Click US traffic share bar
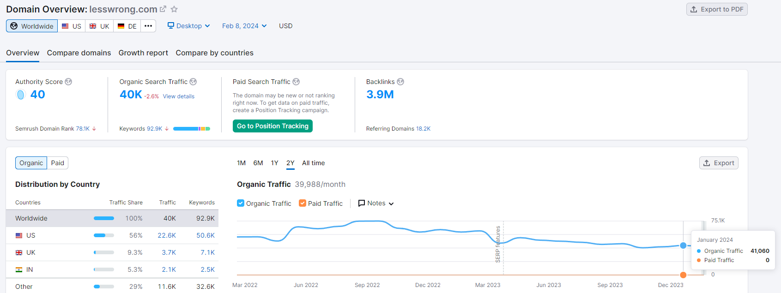 (x=104, y=235)
